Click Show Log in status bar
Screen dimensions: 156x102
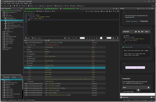136,100
